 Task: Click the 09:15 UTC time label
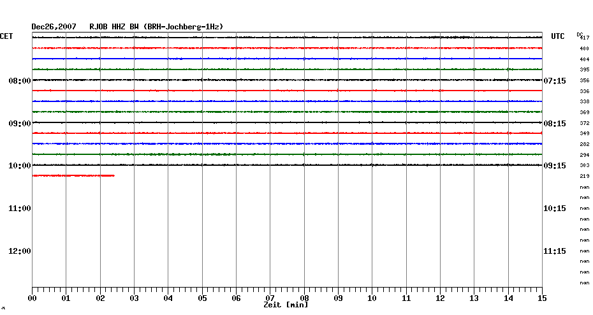tap(555, 166)
